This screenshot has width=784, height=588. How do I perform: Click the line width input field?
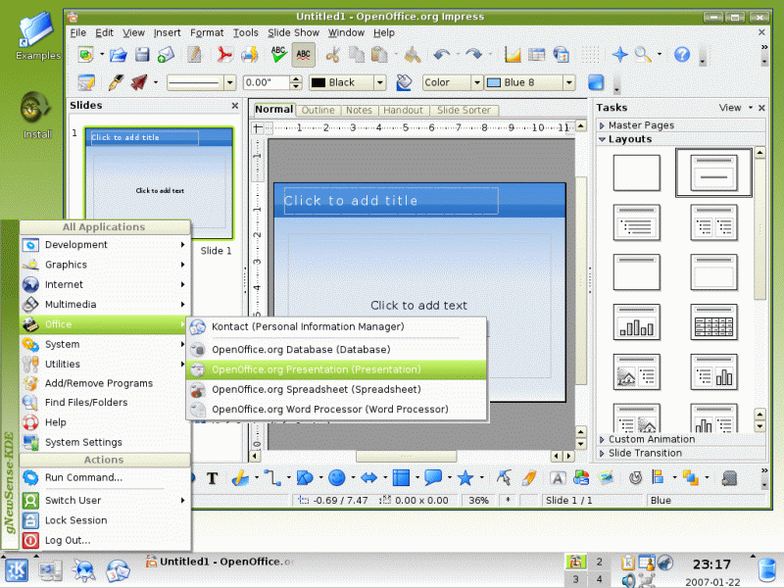click(267, 82)
